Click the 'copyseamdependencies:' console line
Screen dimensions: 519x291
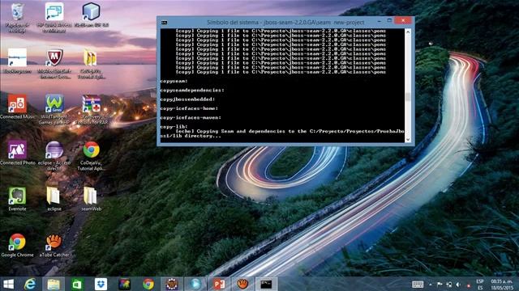[x=192, y=90]
